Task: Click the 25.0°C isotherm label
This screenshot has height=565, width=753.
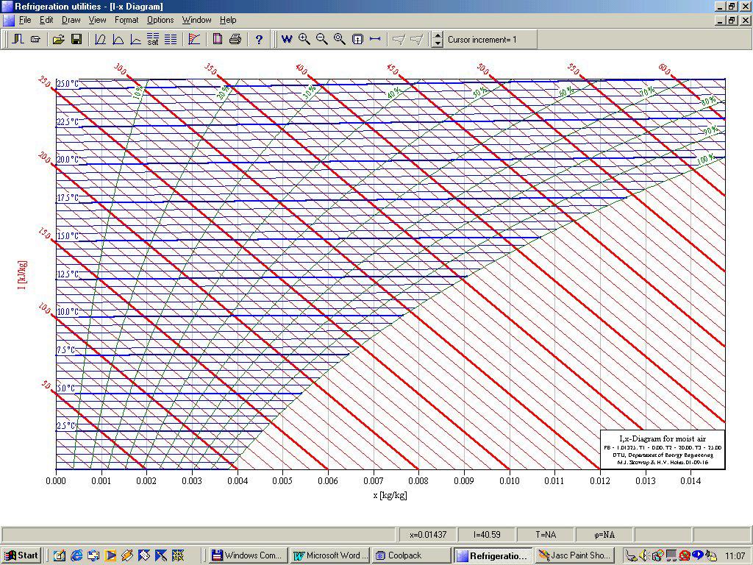Action: tap(68, 84)
